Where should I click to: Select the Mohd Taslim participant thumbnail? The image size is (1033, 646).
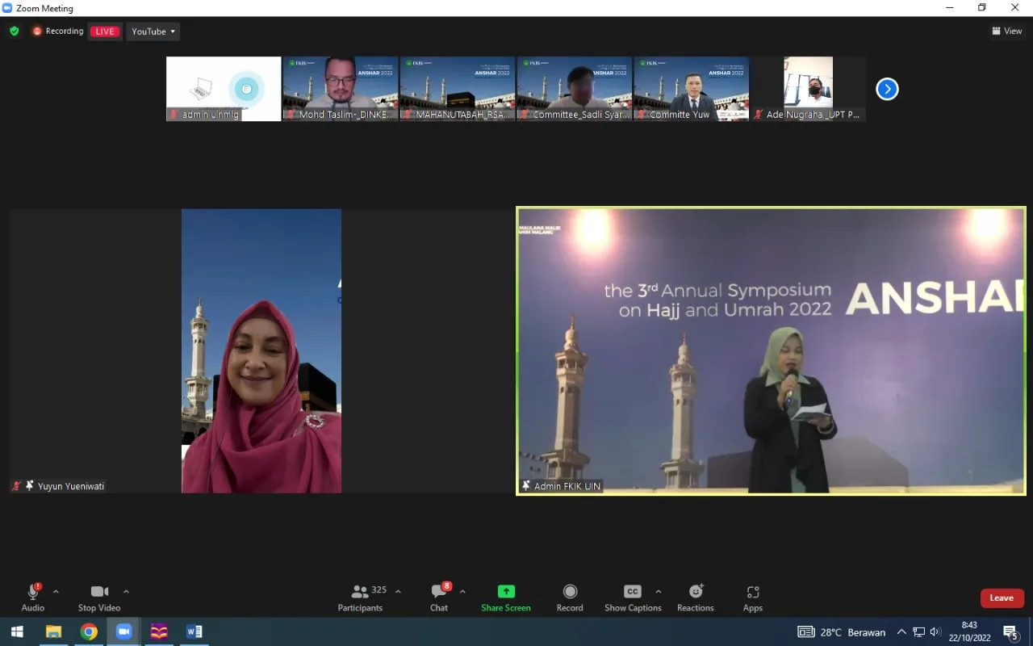click(x=341, y=89)
